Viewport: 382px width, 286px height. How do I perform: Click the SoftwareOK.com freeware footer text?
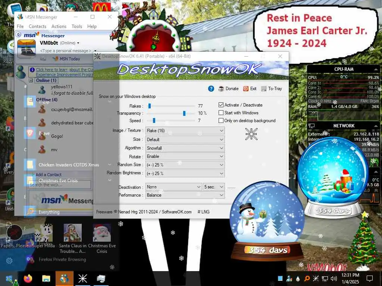coord(144,212)
